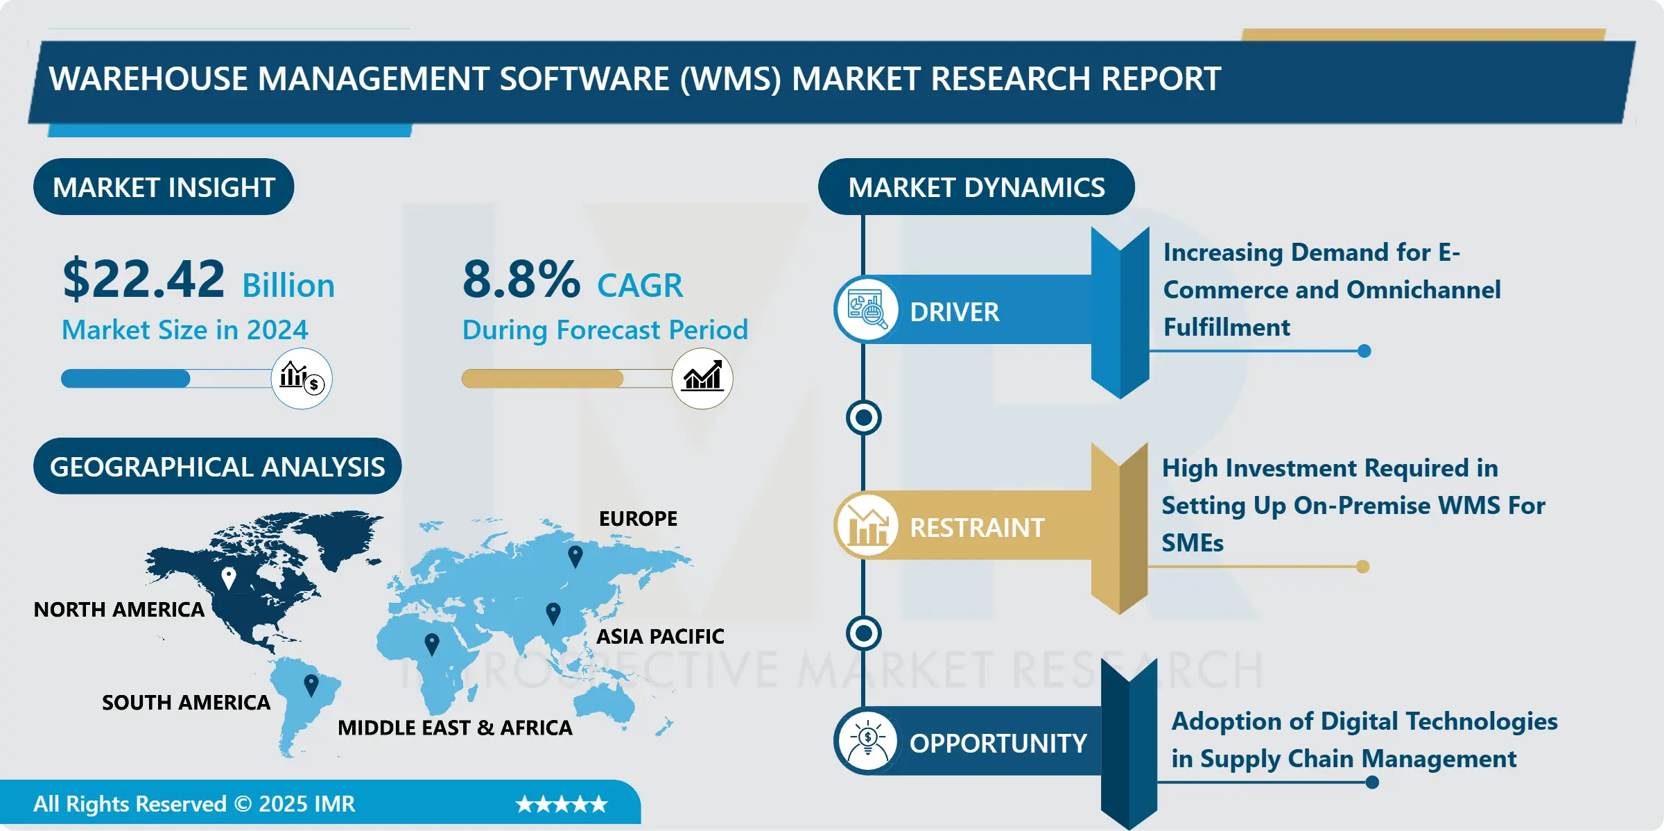Image resolution: width=1664 pixels, height=831 pixels.
Task: Click the bar chart icon next to market size
Action: click(301, 379)
